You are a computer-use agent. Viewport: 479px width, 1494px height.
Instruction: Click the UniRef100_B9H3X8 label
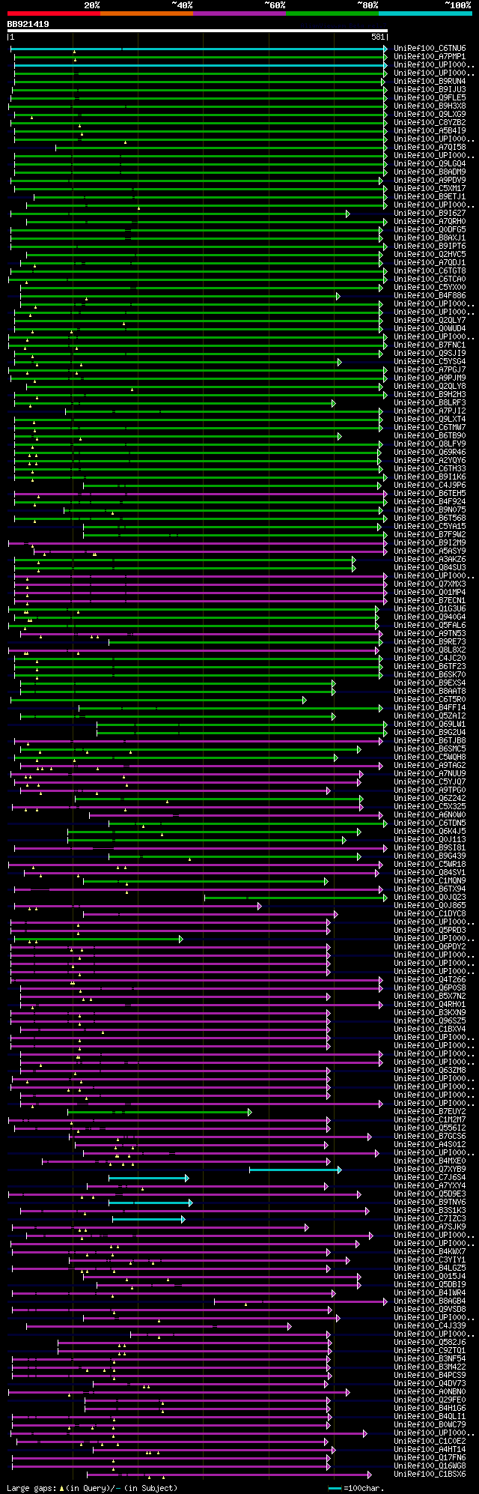click(430, 106)
